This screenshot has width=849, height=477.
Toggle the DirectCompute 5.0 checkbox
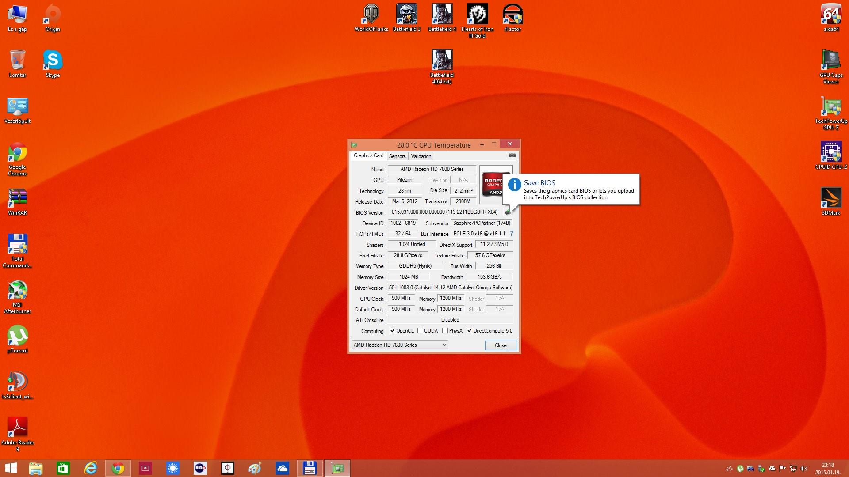(469, 331)
